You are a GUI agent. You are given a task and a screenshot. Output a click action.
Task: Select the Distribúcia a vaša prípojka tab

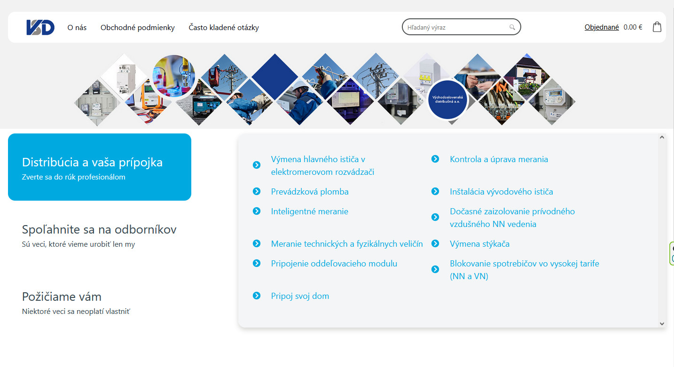100,167
